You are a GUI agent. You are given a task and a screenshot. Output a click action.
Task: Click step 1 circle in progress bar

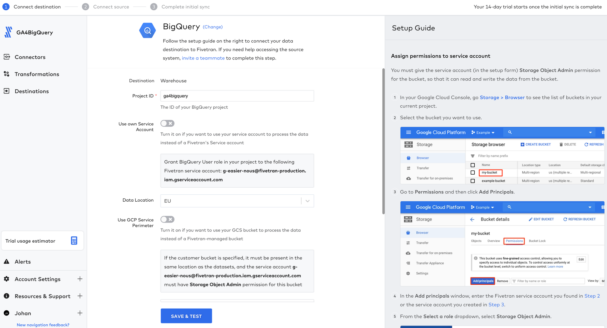[6, 7]
